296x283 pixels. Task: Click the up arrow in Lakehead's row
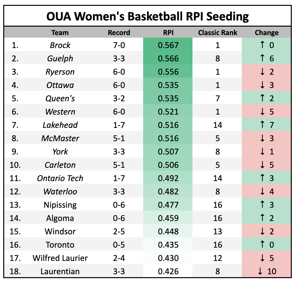coord(262,125)
